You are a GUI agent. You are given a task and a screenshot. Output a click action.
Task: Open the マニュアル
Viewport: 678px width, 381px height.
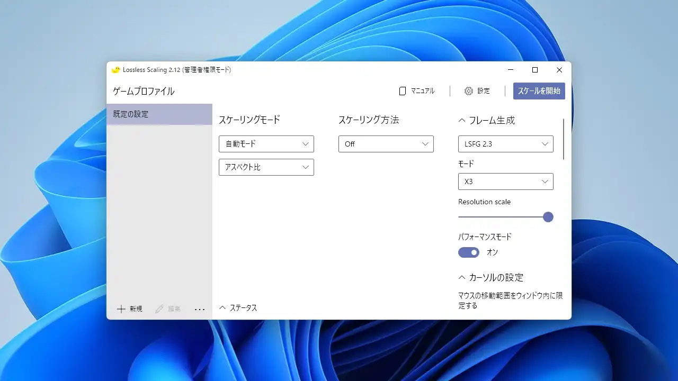pos(418,90)
